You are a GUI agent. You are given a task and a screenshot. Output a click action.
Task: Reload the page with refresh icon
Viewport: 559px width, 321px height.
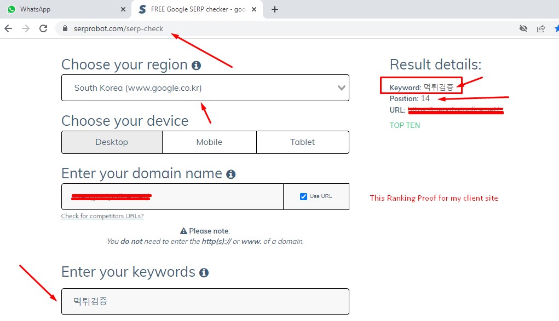tap(43, 28)
